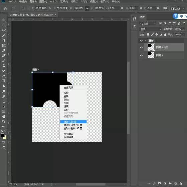This screenshot has width=187, height=187.
Task: Click the delete layer trash icon
Action: 181,183
